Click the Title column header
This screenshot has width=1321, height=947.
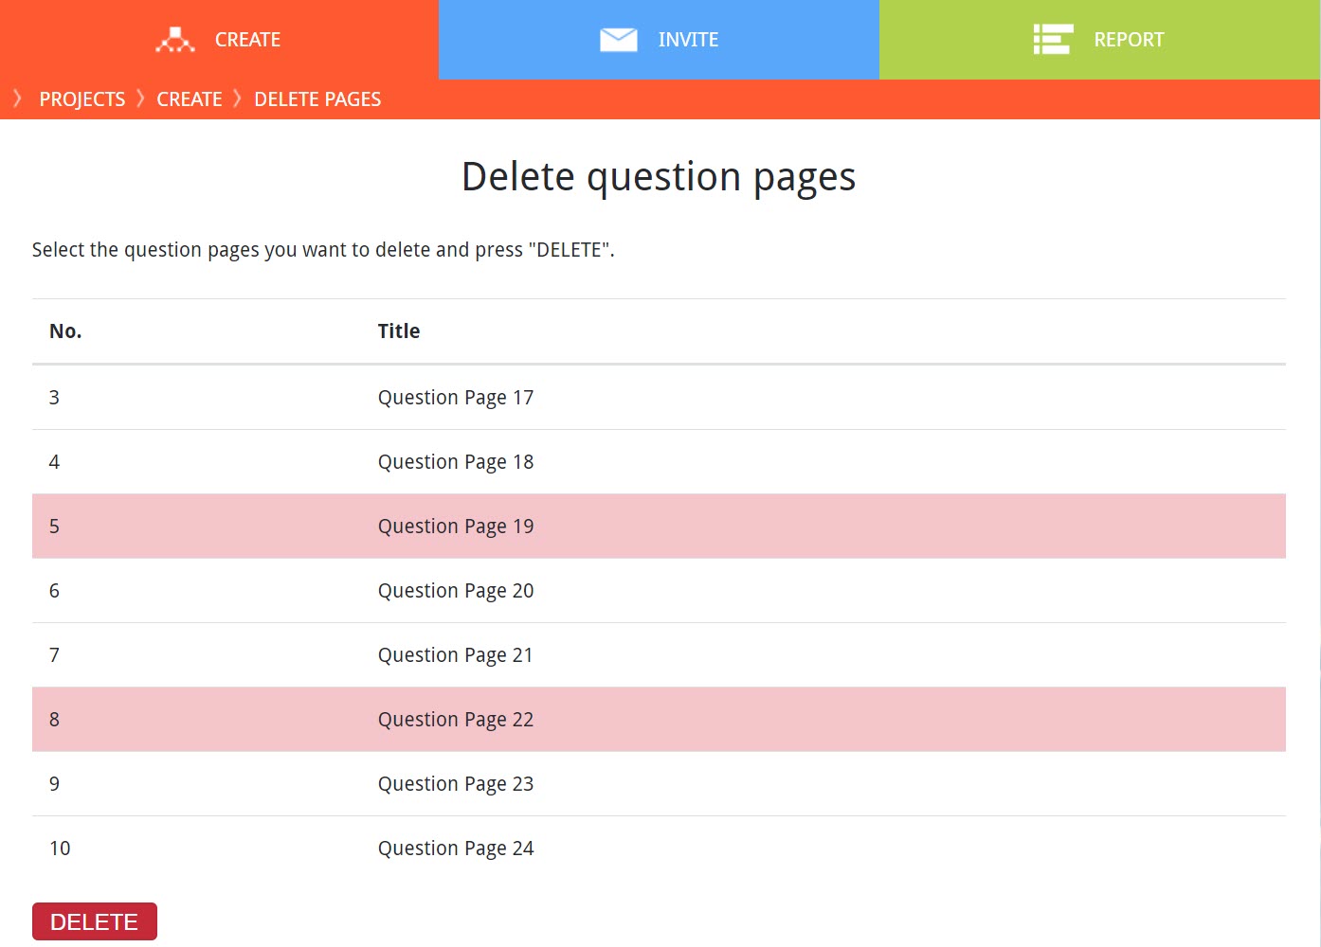(x=399, y=331)
